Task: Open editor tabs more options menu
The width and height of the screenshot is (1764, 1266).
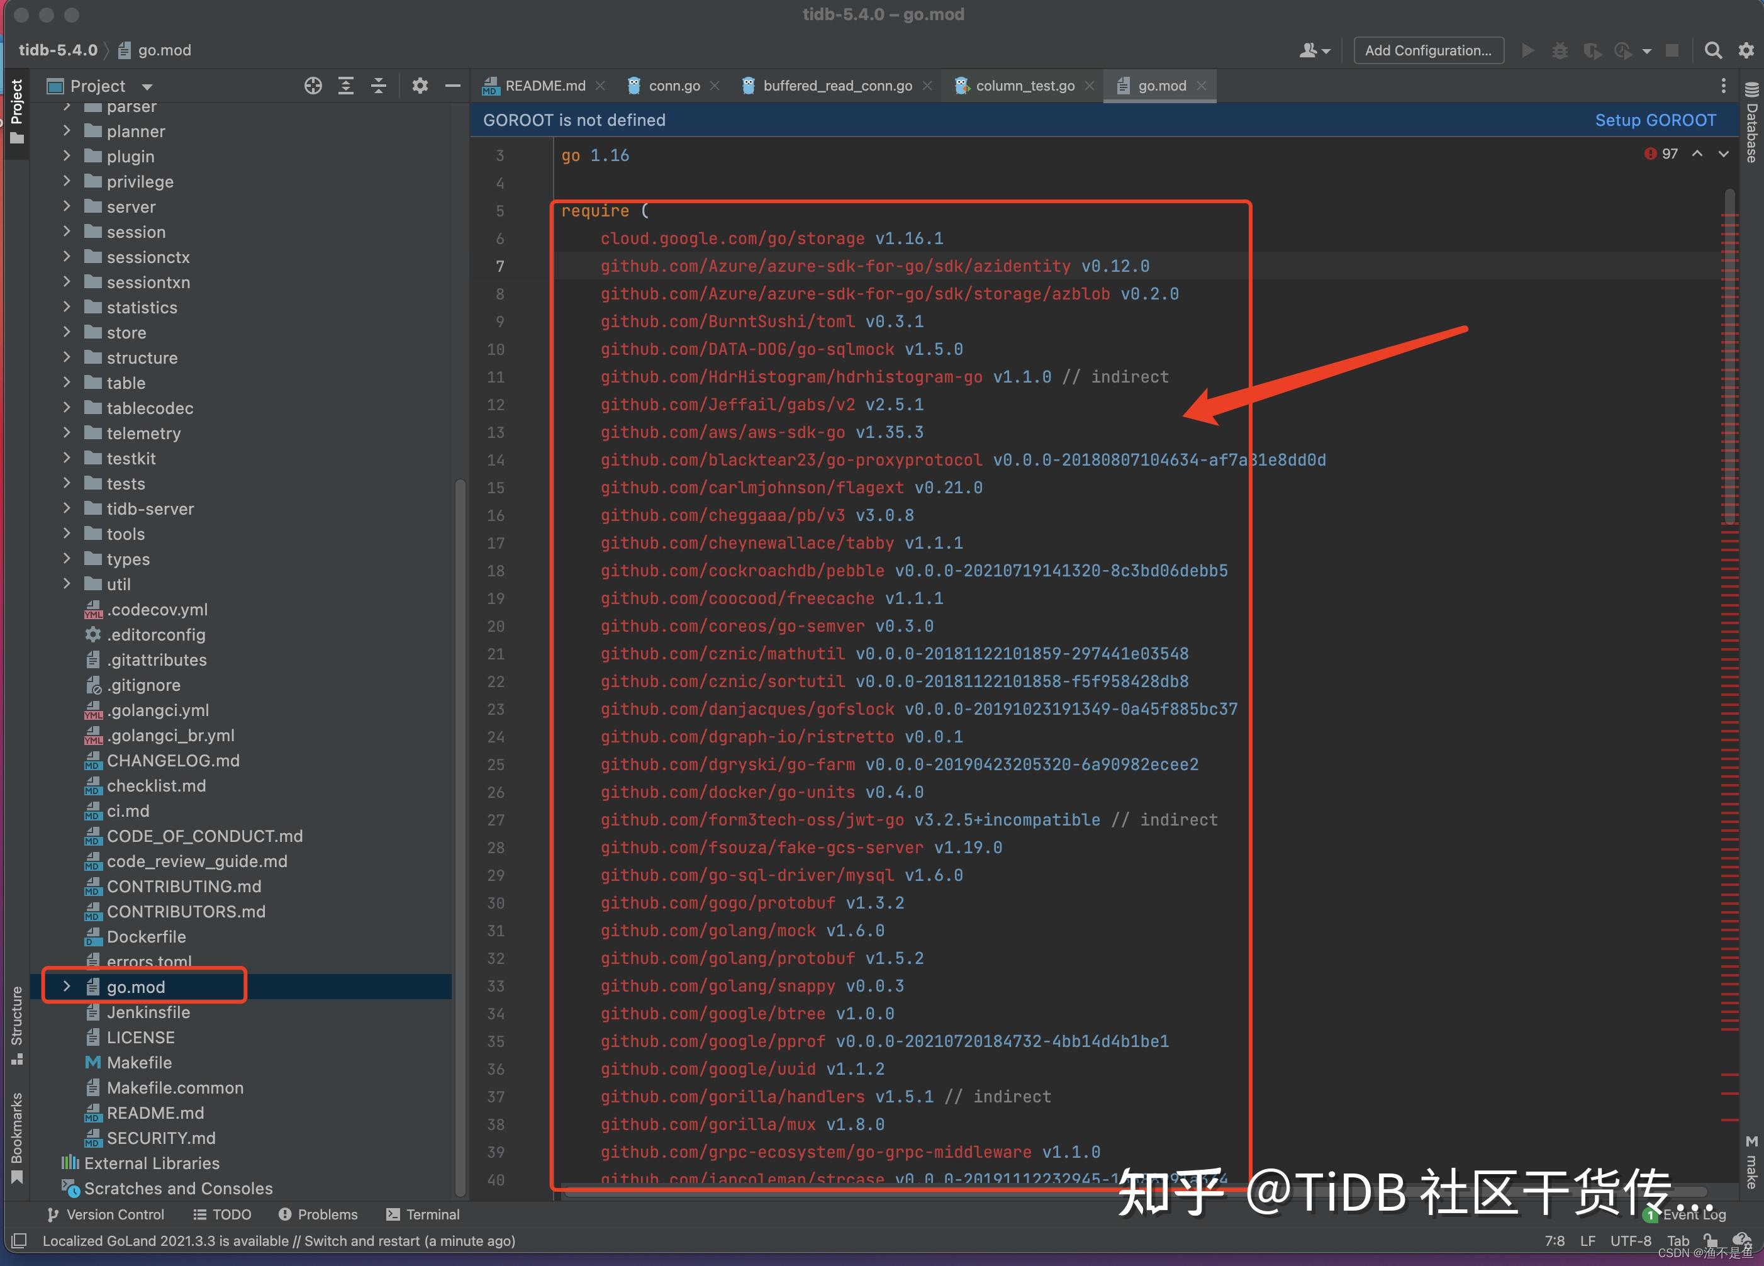Action: [1724, 86]
